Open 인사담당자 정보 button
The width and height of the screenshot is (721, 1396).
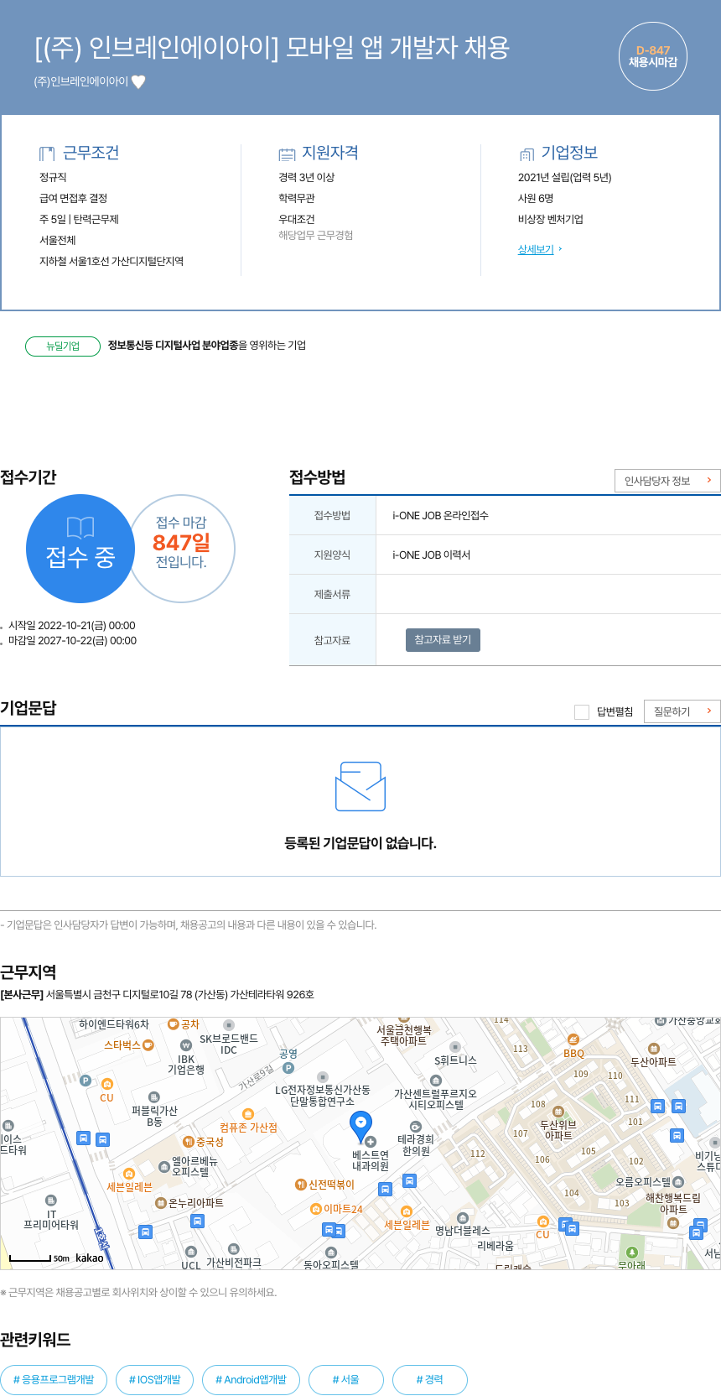pyautogui.click(x=667, y=481)
